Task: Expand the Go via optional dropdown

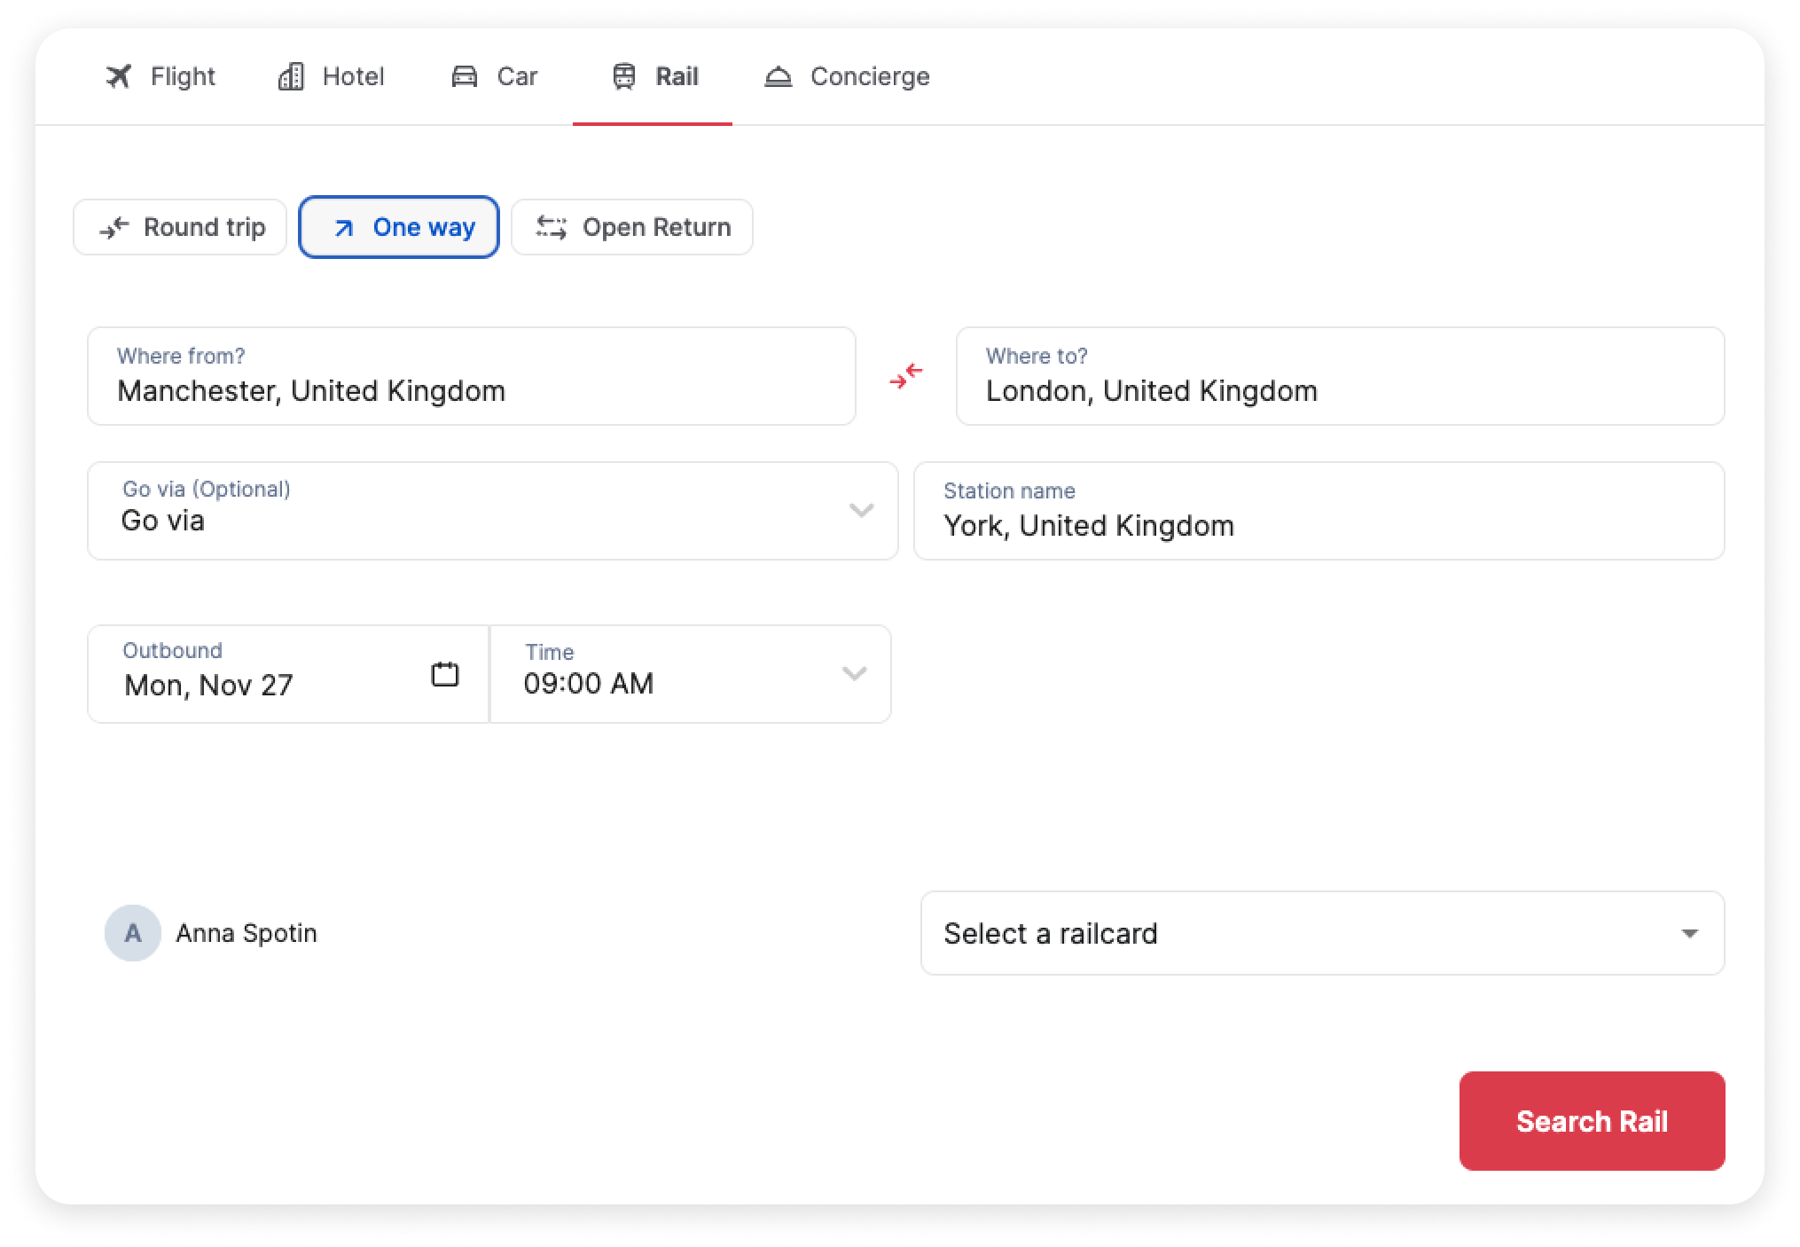Action: pos(492,511)
